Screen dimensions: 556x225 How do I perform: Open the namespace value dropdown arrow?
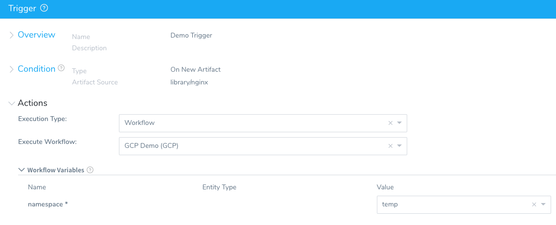[x=543, y=205]
